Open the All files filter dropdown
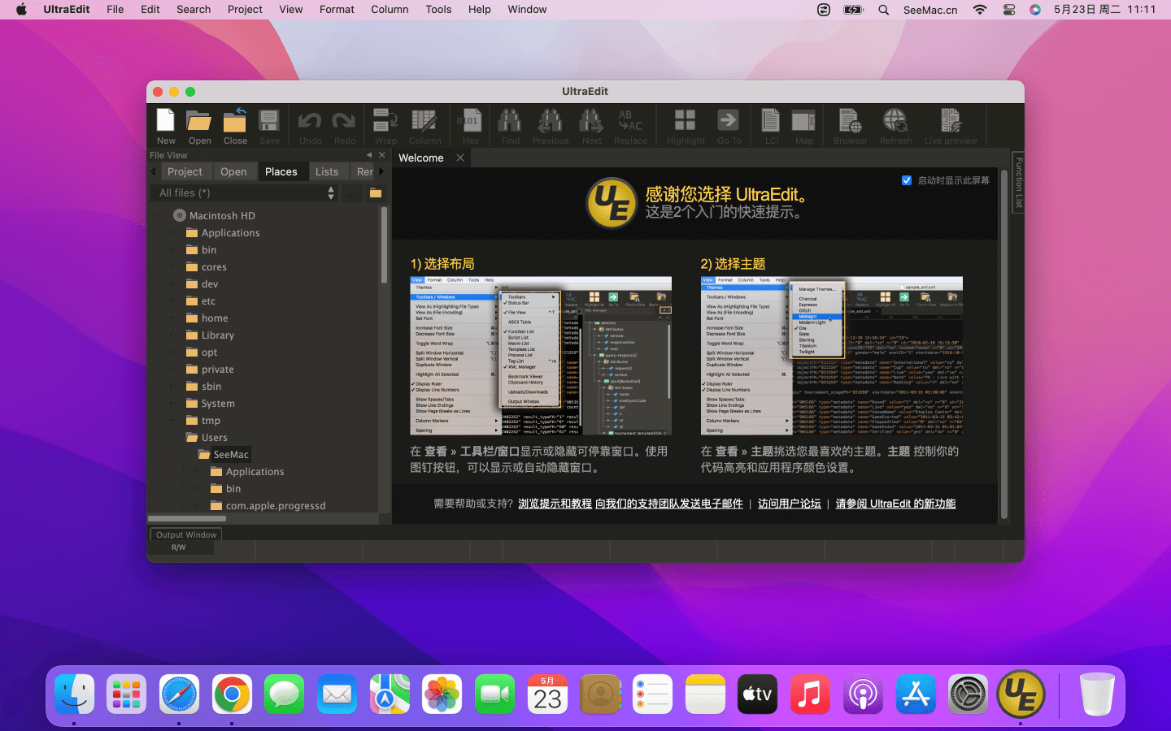The height and width of the screenshot is (731, 1171). [246, 193]
